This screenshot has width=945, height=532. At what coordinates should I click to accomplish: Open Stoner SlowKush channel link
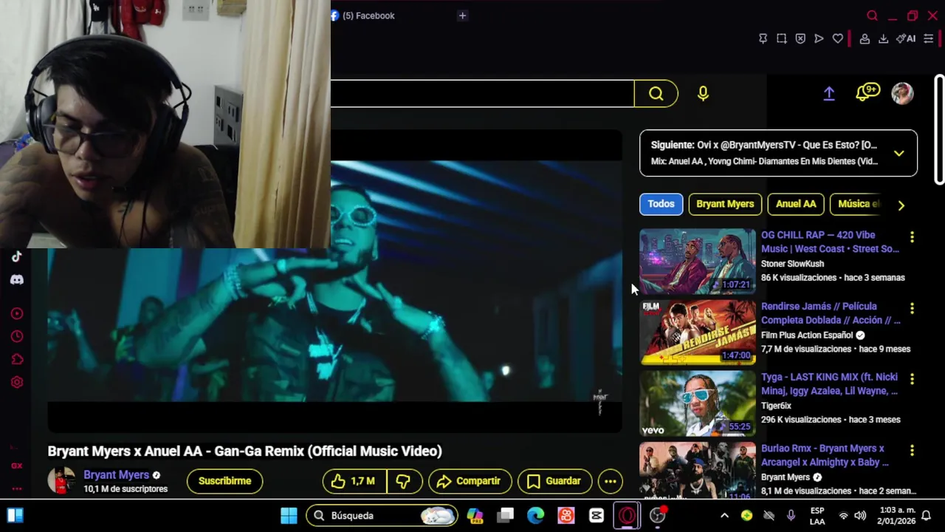pyautogui.click(x=792, y=264)
